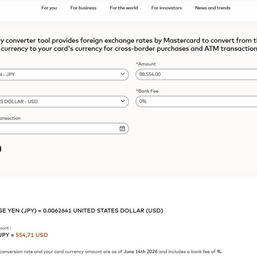Click the converter tool description heading
The width and height of the screenshot is (257, 257).
pos(128,45)
